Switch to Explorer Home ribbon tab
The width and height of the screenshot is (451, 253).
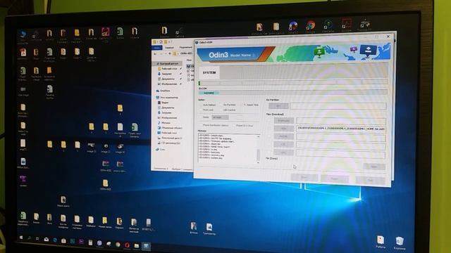[x=169, y=48]
